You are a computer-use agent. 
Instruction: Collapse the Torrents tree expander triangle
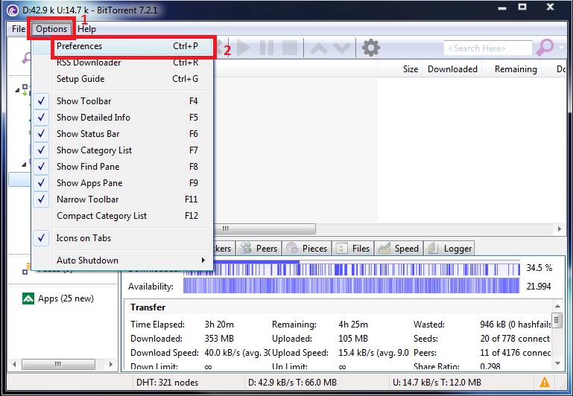point(17,90)
